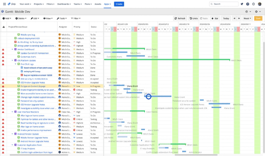Screen dimensions: 265x156
Task: Click the iOS Platform Update green bar
Action: [167, 60]
